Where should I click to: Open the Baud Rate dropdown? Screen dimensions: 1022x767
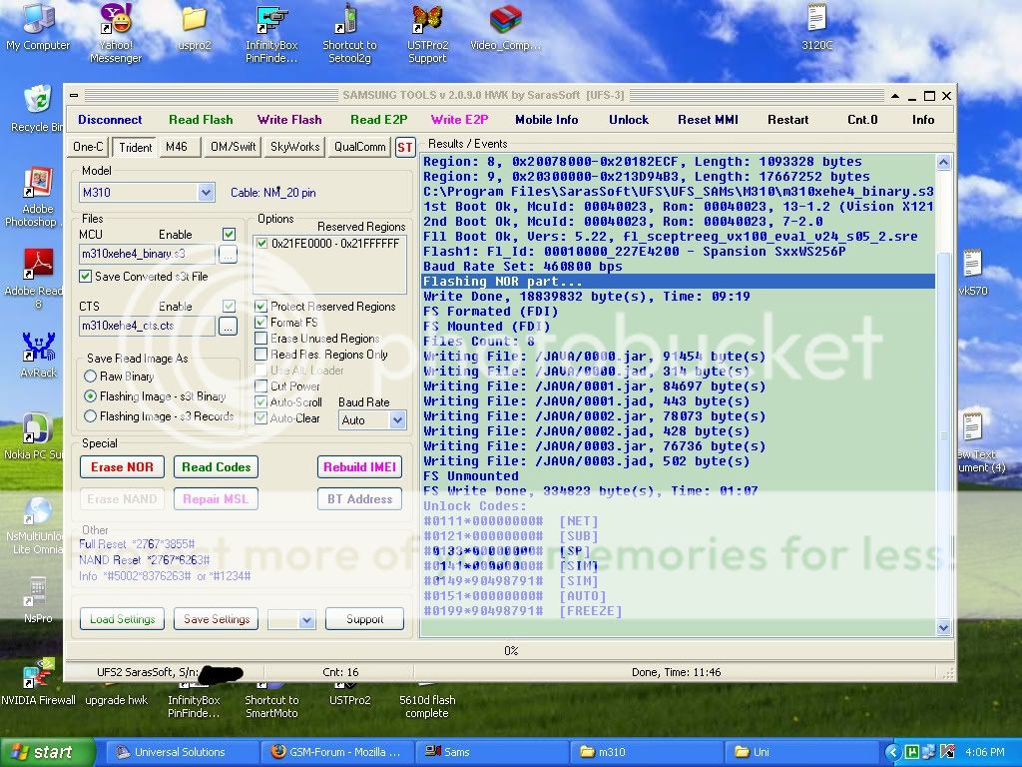[397, 420]
